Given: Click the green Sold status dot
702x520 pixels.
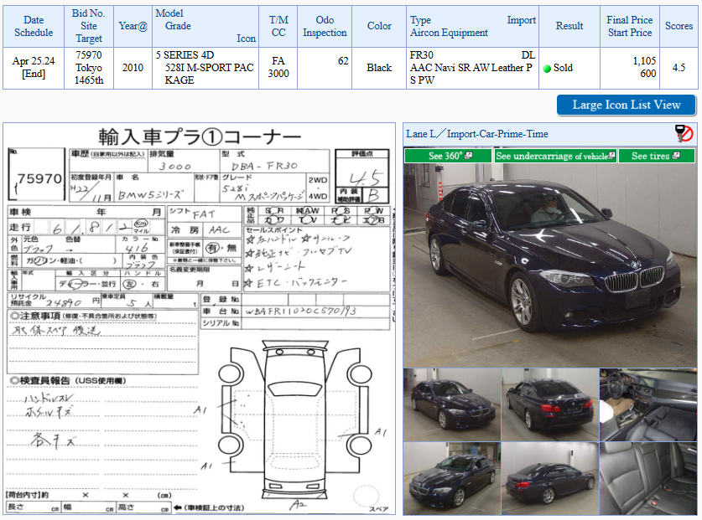Looking at the screenshot, I should click(x=547, y=69).
